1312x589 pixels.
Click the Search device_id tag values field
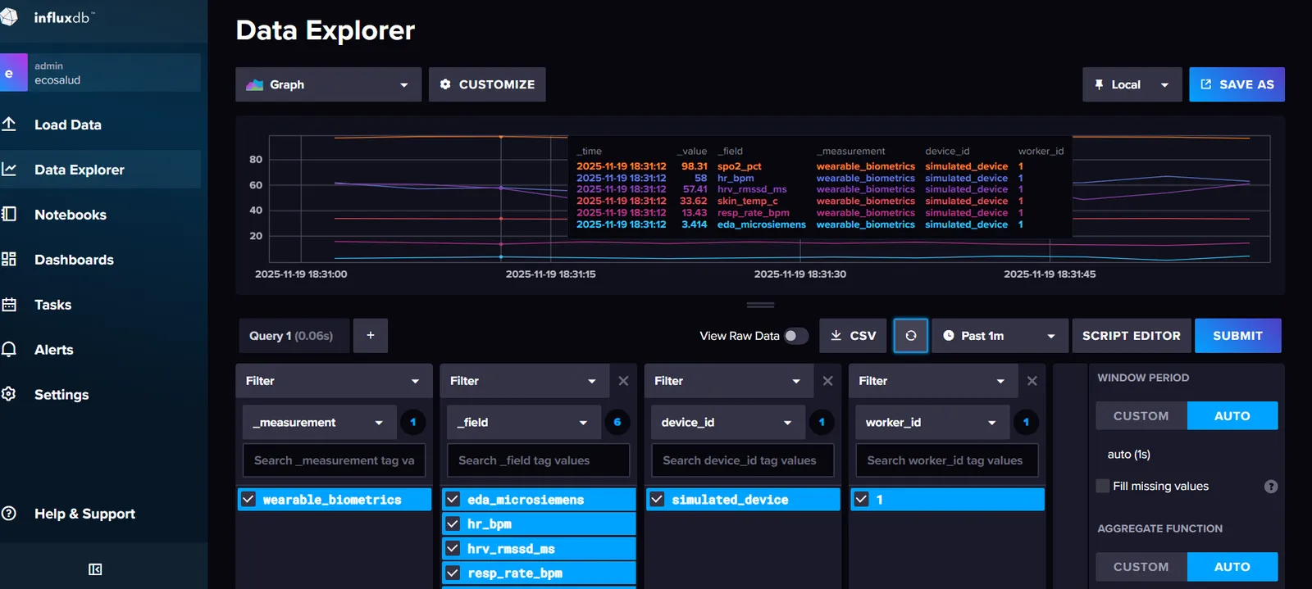point(742,460)
